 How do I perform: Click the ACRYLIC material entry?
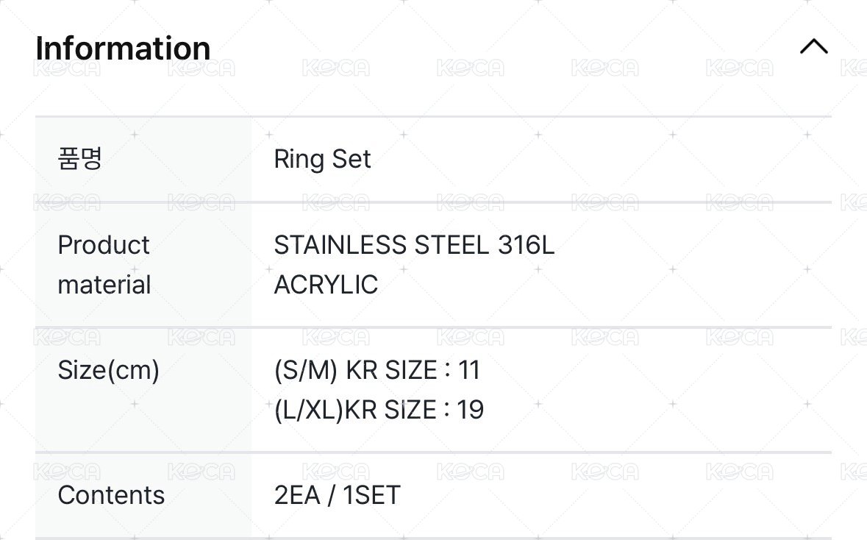coord(326,285)
